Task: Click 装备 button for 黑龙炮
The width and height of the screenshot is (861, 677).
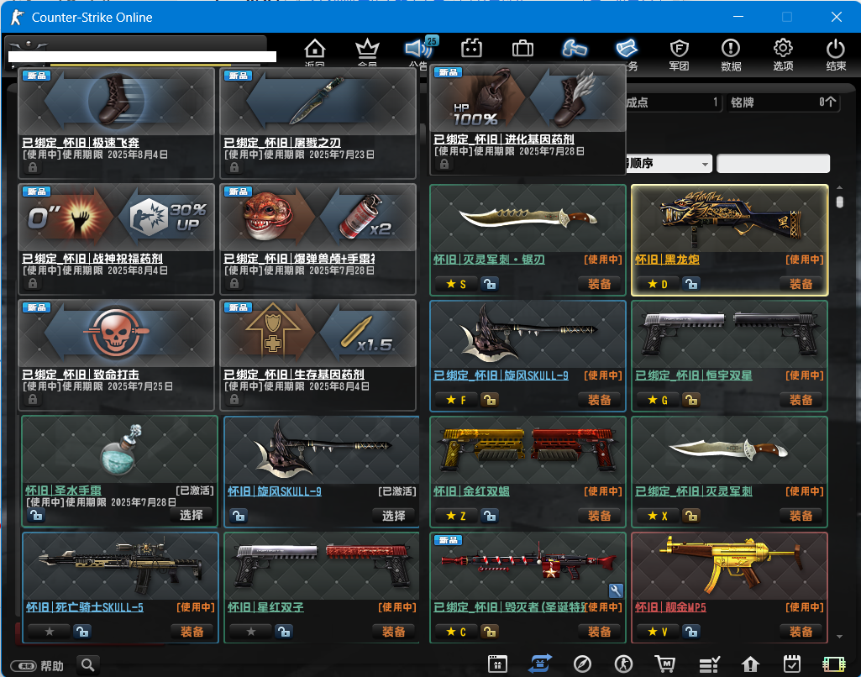Action: 801,284
